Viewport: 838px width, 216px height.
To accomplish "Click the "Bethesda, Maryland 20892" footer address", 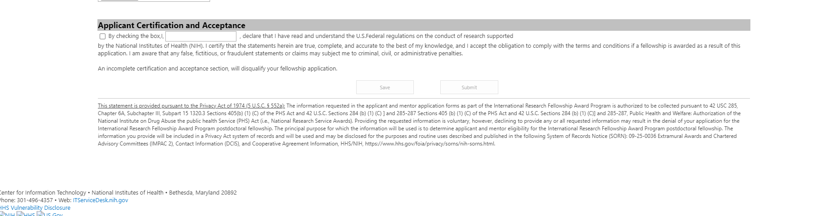I will (203, 193).
